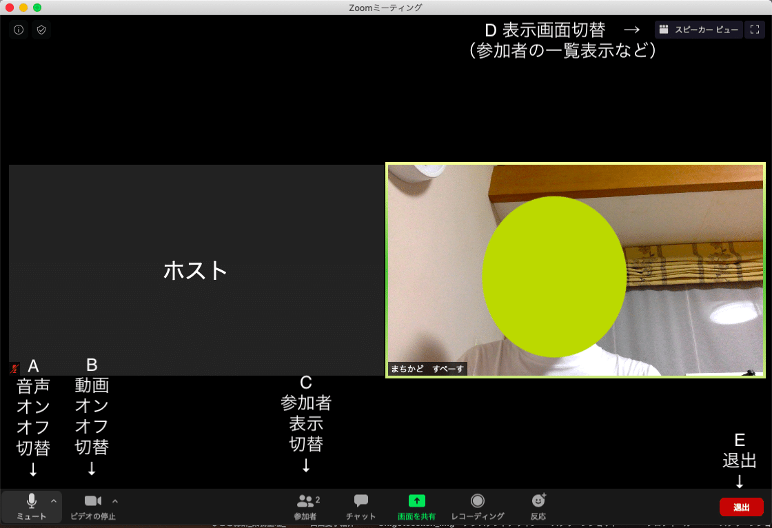772x528 pixels.
Task: Open the chat panel
Action: point(360,505)
